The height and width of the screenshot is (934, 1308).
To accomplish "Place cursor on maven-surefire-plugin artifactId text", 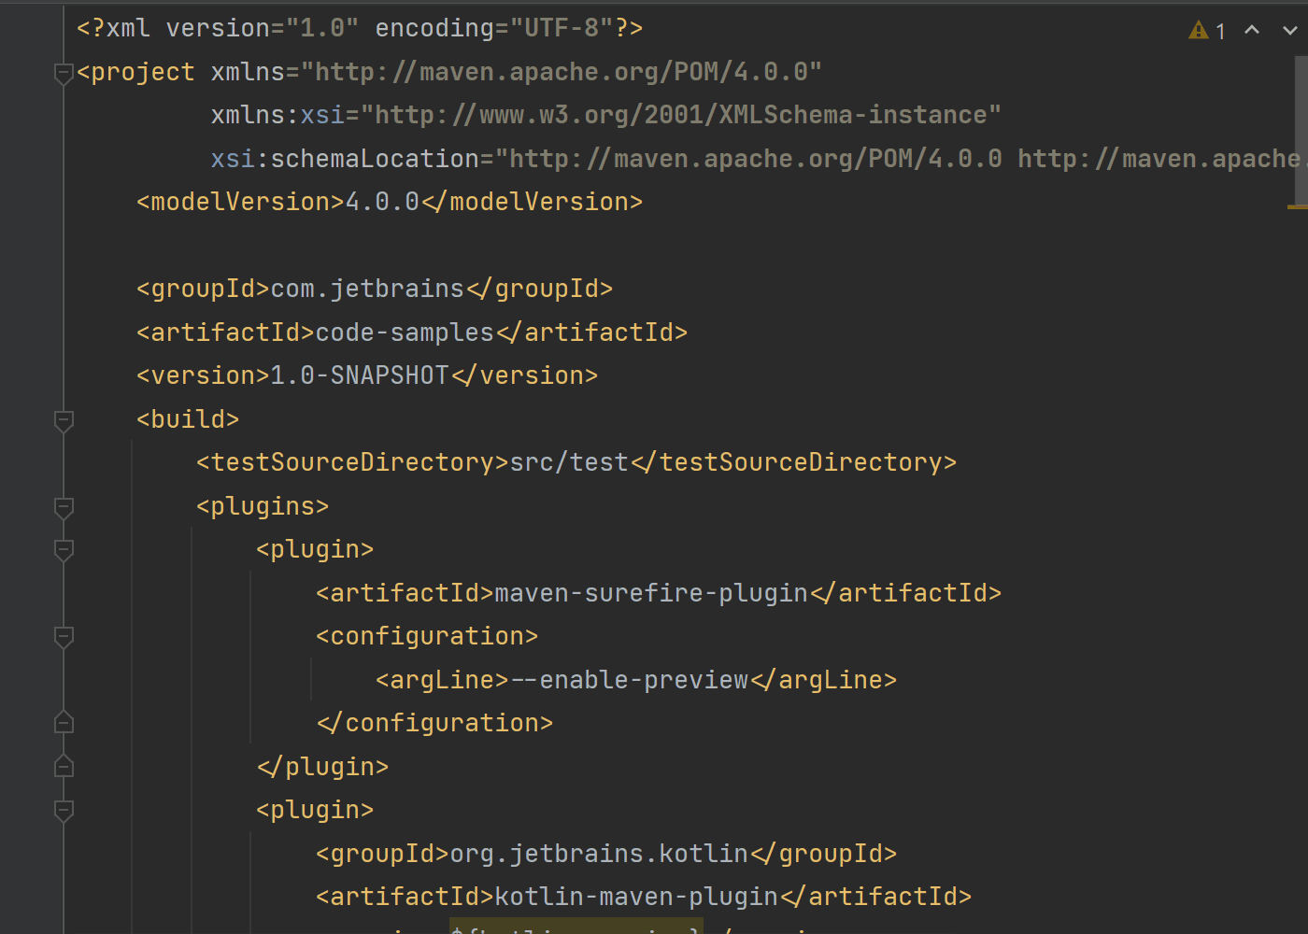I will [x=651, y=593].
